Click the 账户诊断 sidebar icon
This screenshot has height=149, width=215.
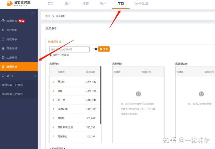point(3,30)
